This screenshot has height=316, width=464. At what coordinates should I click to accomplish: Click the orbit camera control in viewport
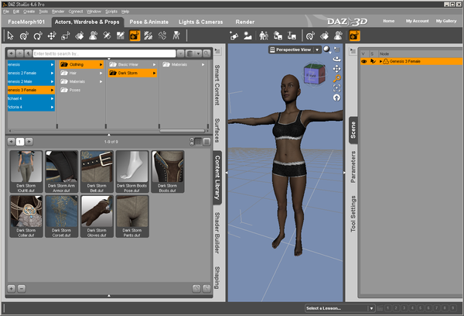click(336, 59)
